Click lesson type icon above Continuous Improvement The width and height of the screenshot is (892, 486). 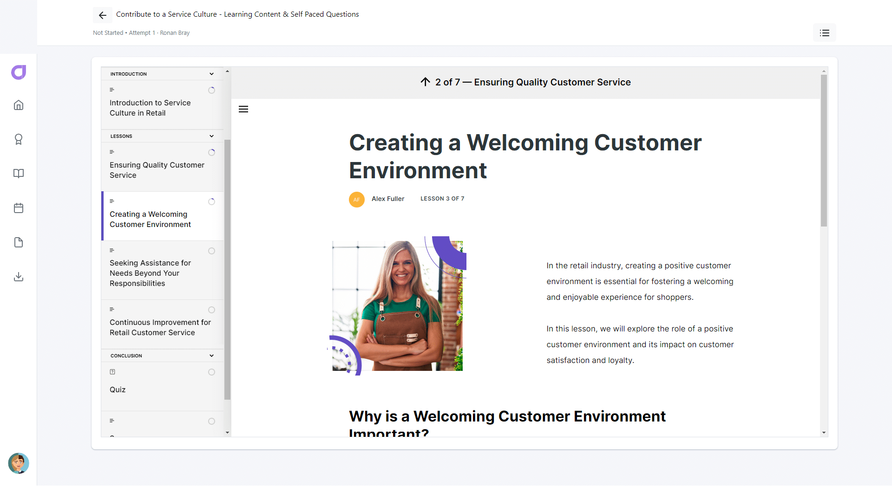coord(112,309)
